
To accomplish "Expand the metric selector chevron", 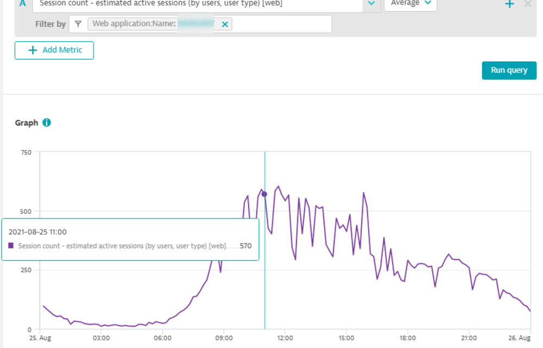I will (371, 4).
